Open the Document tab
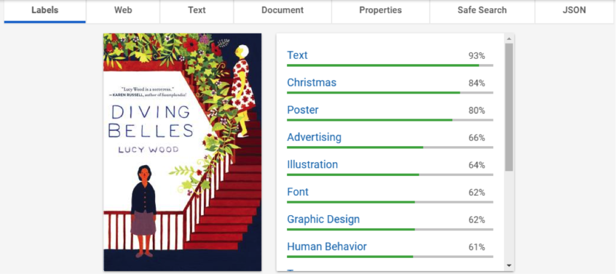Screen dimensions: 616x274 pyautogui.click(x=283, y=10)
